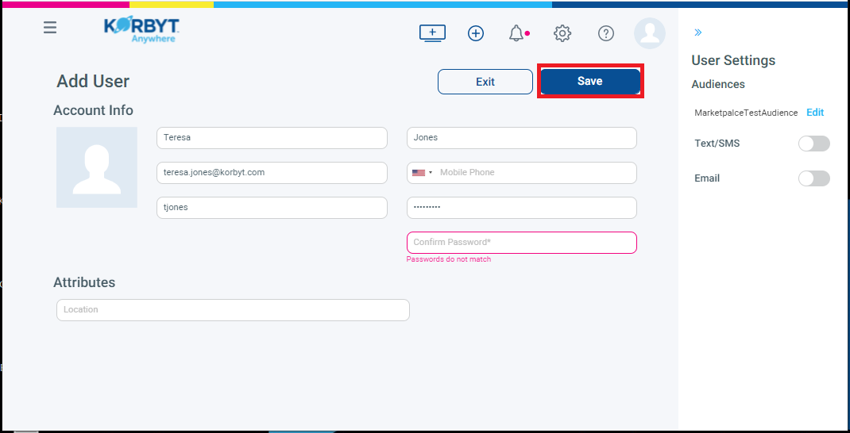The image size is (850, 433).
Task: Collapse the User Settings side panel
Action: 697,33
